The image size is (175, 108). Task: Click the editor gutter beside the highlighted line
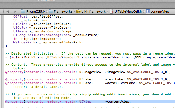pyautogui.click(x=3, y=101)
